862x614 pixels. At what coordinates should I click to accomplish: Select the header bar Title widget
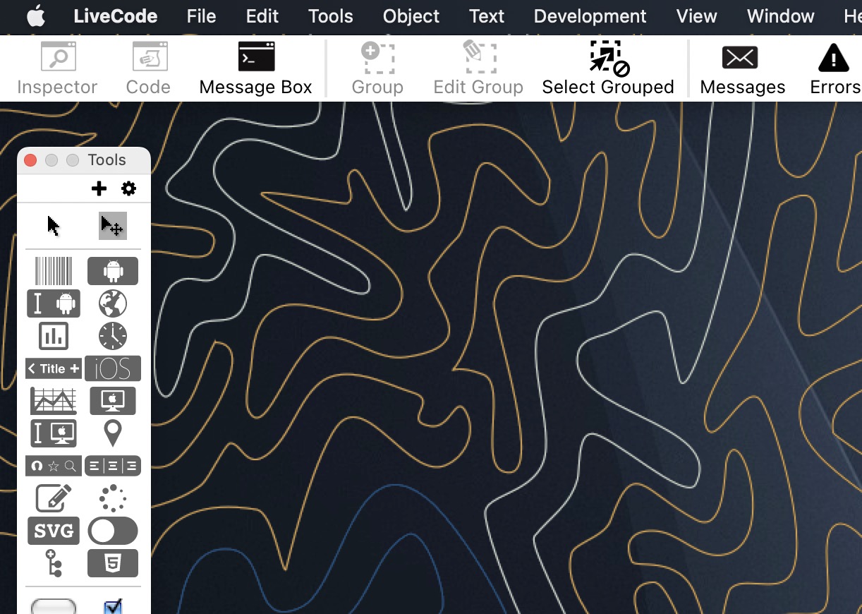point(54,368)
